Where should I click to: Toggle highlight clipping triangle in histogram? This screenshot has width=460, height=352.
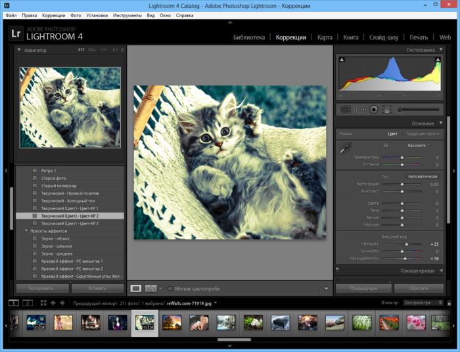tap(438, 60)
